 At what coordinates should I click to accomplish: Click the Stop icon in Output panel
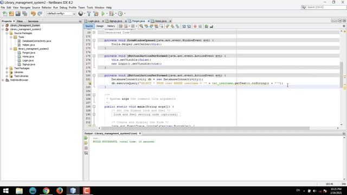86,148
